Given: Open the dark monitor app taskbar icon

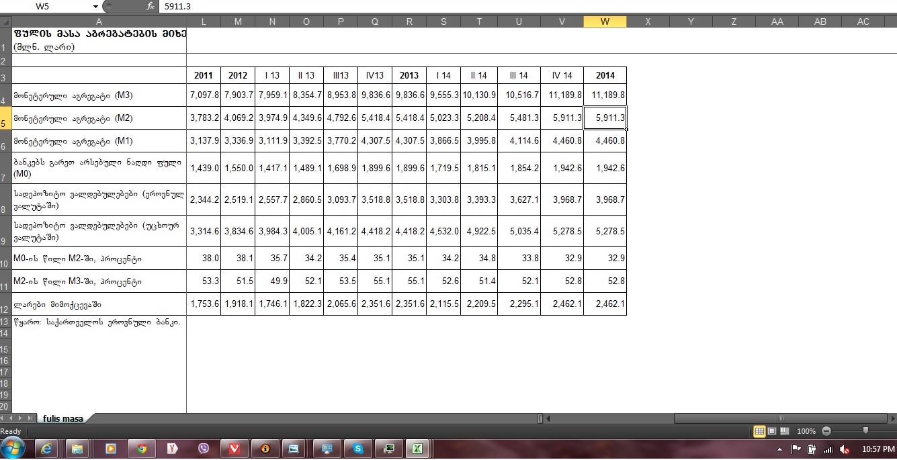Looking at the screenshot, I should [x=388, y=449].
